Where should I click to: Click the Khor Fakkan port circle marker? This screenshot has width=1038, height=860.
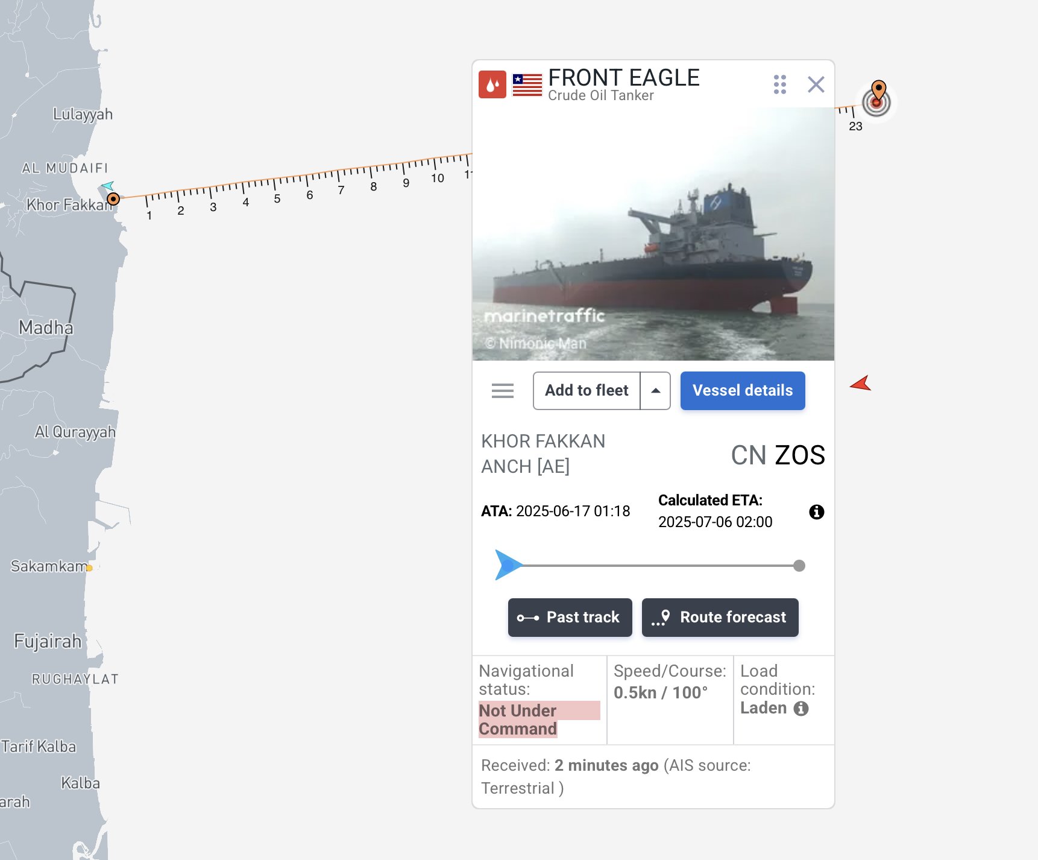click(113, 199)
